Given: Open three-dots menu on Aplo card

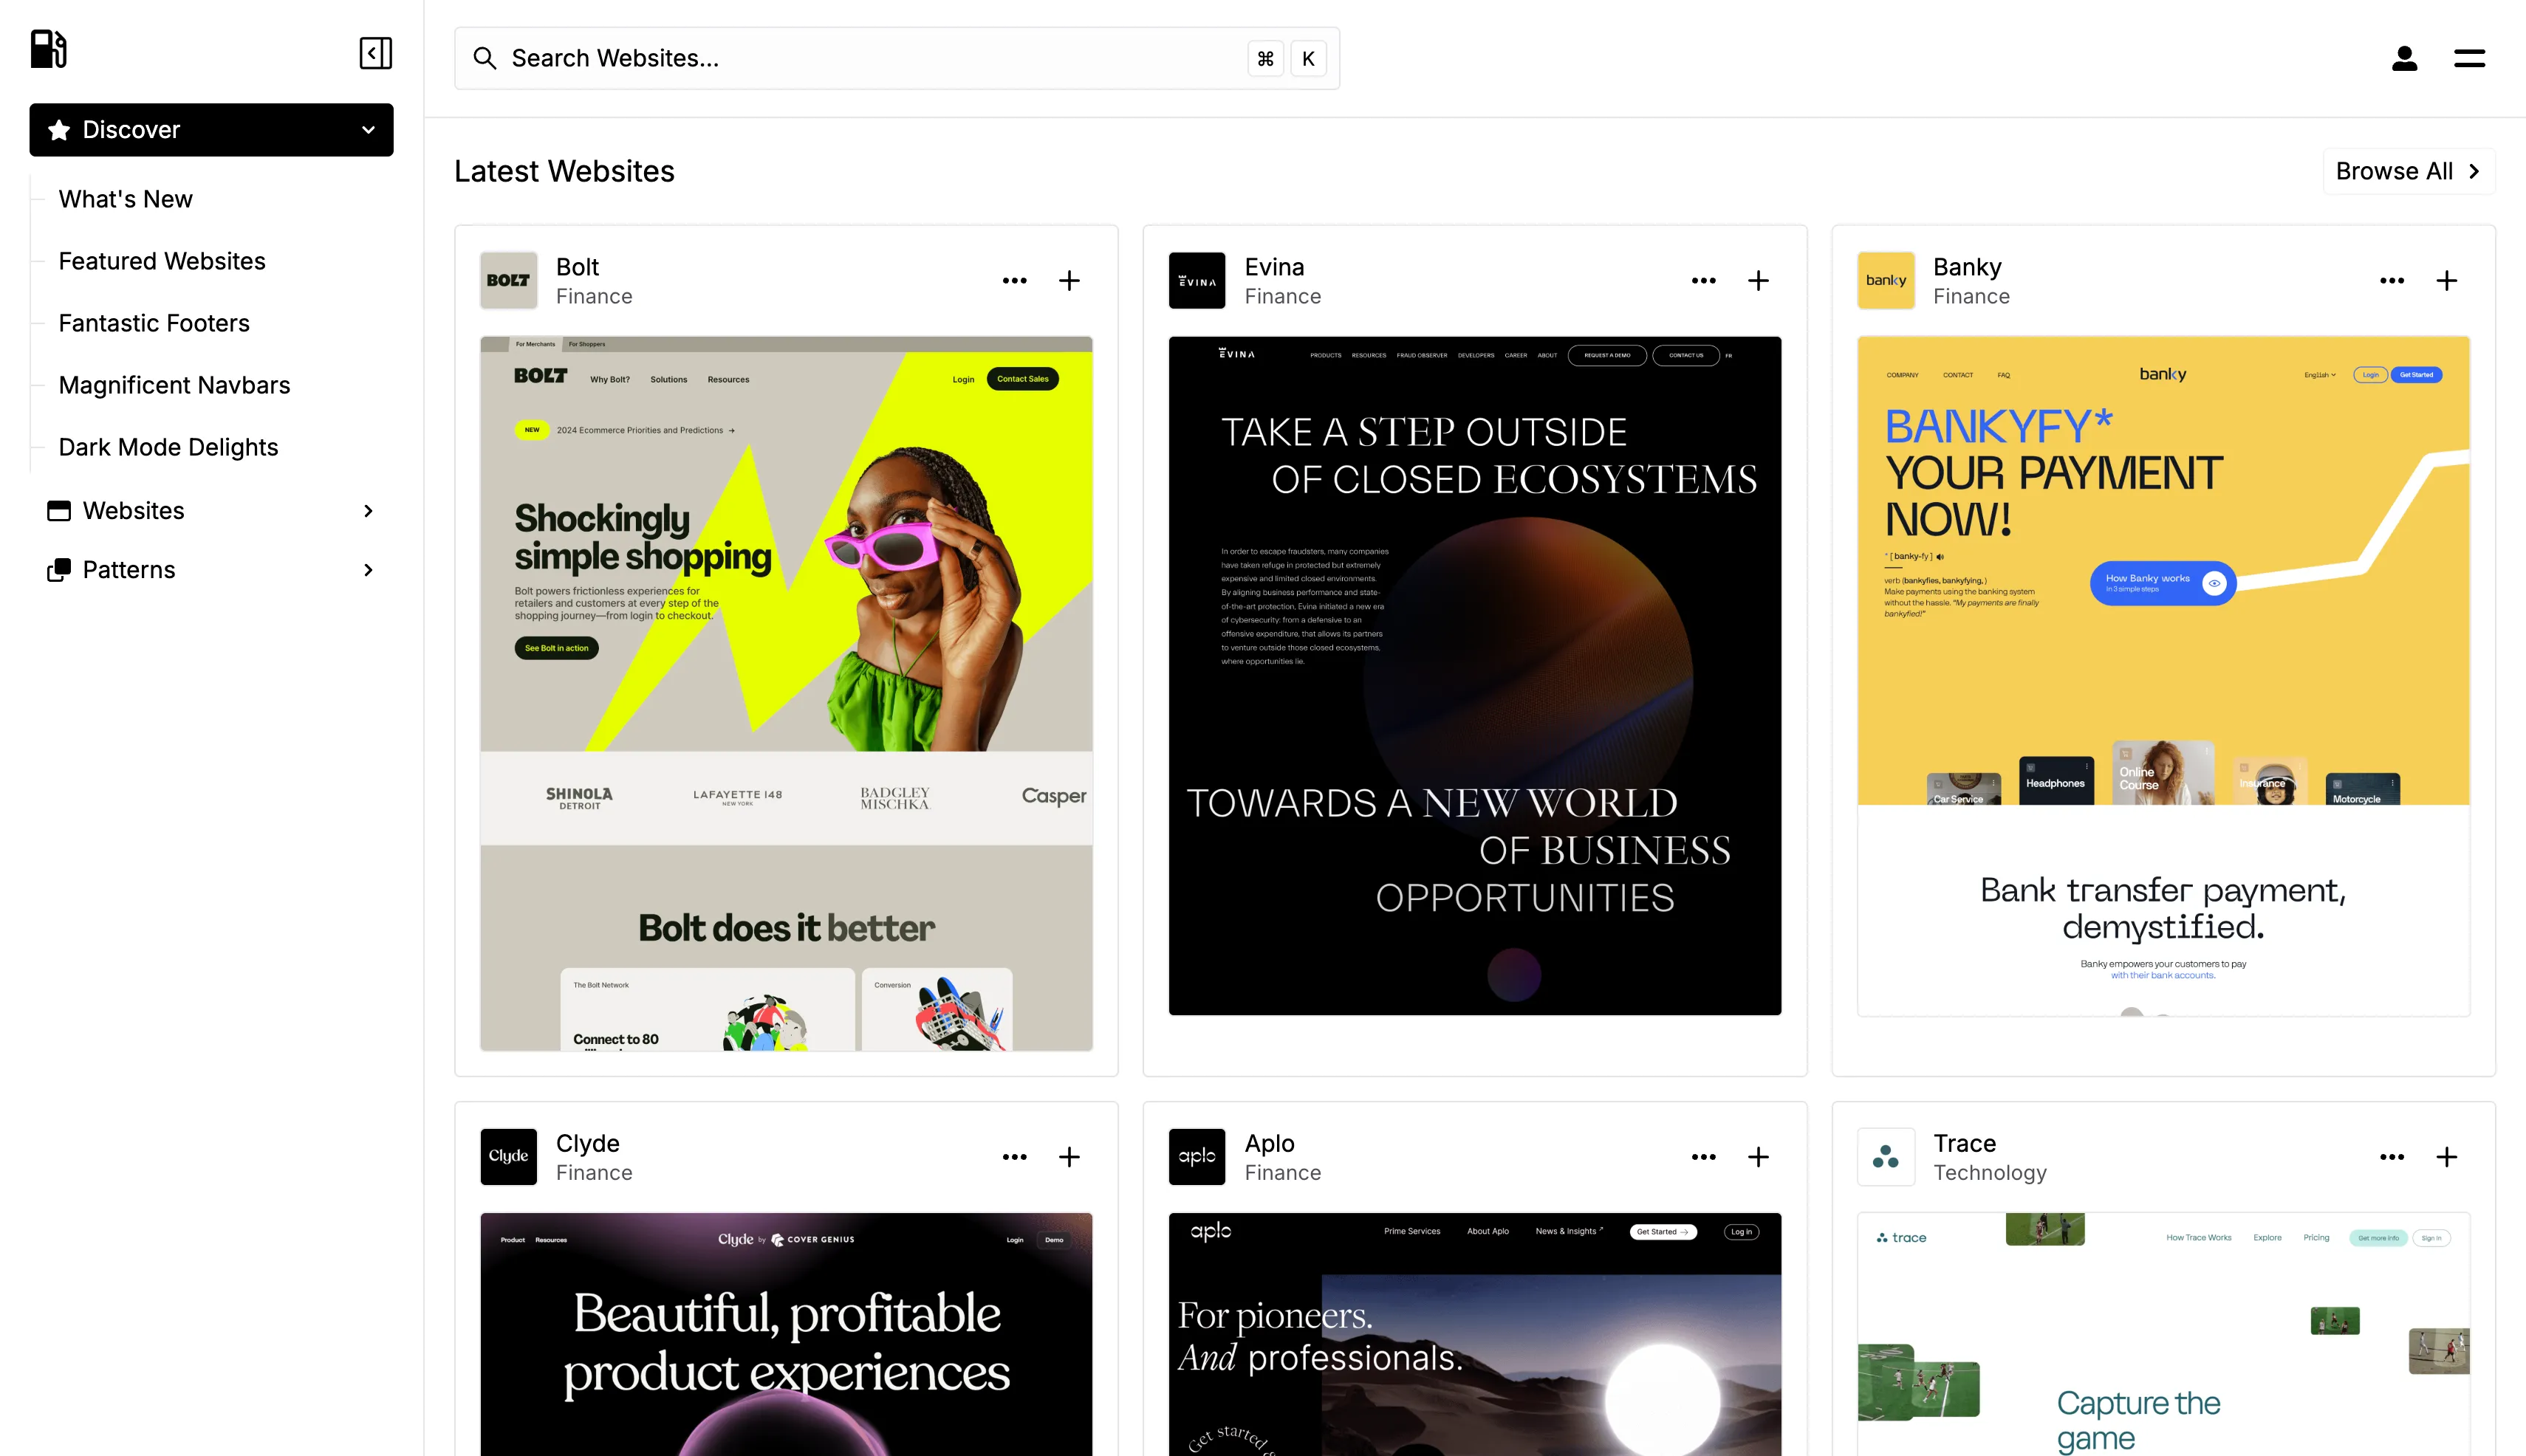Looking at the screenshot, I should pyautogui.click(x=1702, y=1157).
